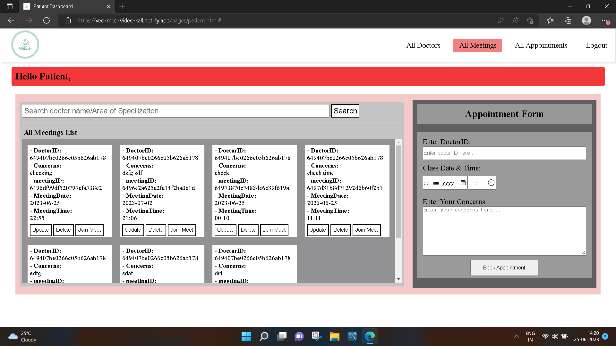Join Meet for 'dsfg sdf' meeting
Image resolution: width=616 pixels, height=346 pixels.
(182, 230)
